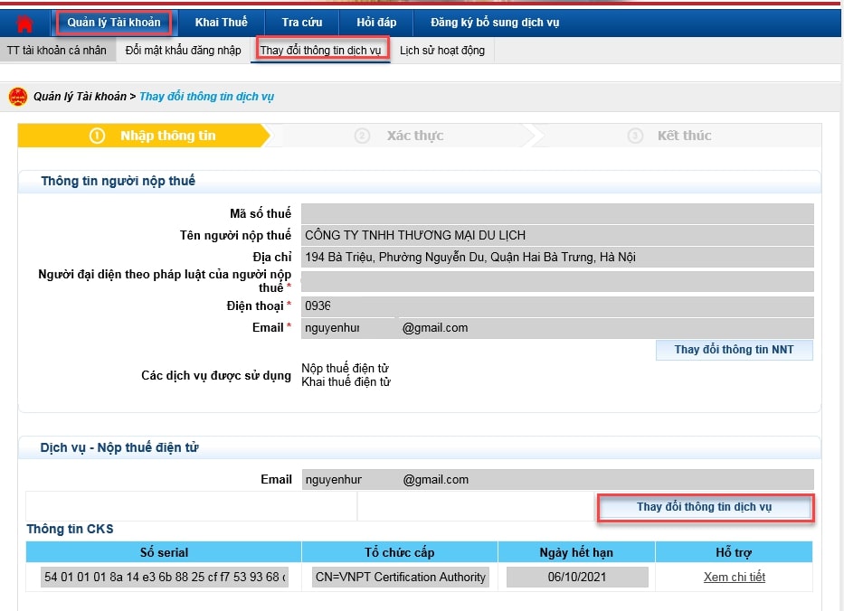
Task: Switch to TT tài khoản cá nhân tab
Action: 56,51
